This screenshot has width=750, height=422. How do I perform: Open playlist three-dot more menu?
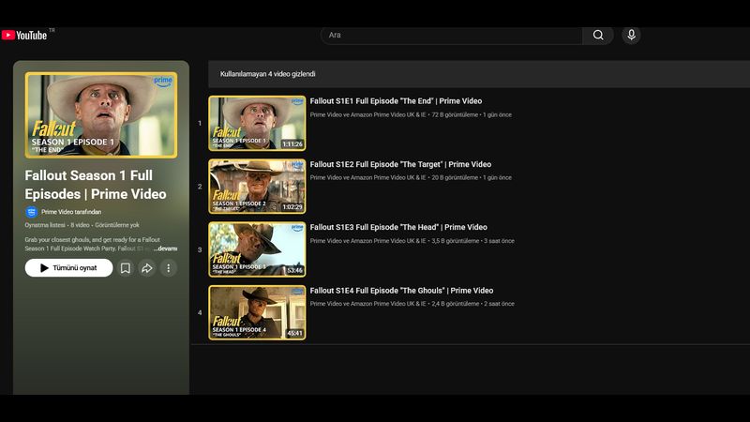[169, 268]
